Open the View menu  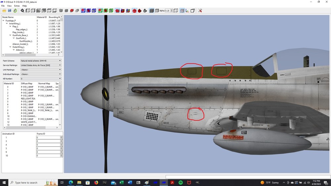pyautogui.click(x=9, y=6)
